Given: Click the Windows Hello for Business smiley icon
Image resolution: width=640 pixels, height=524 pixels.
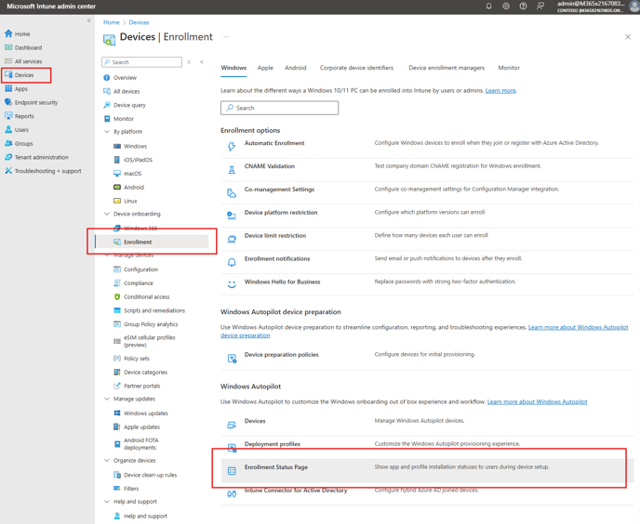Looking at the screenshot, I should [x=232, y=284].
